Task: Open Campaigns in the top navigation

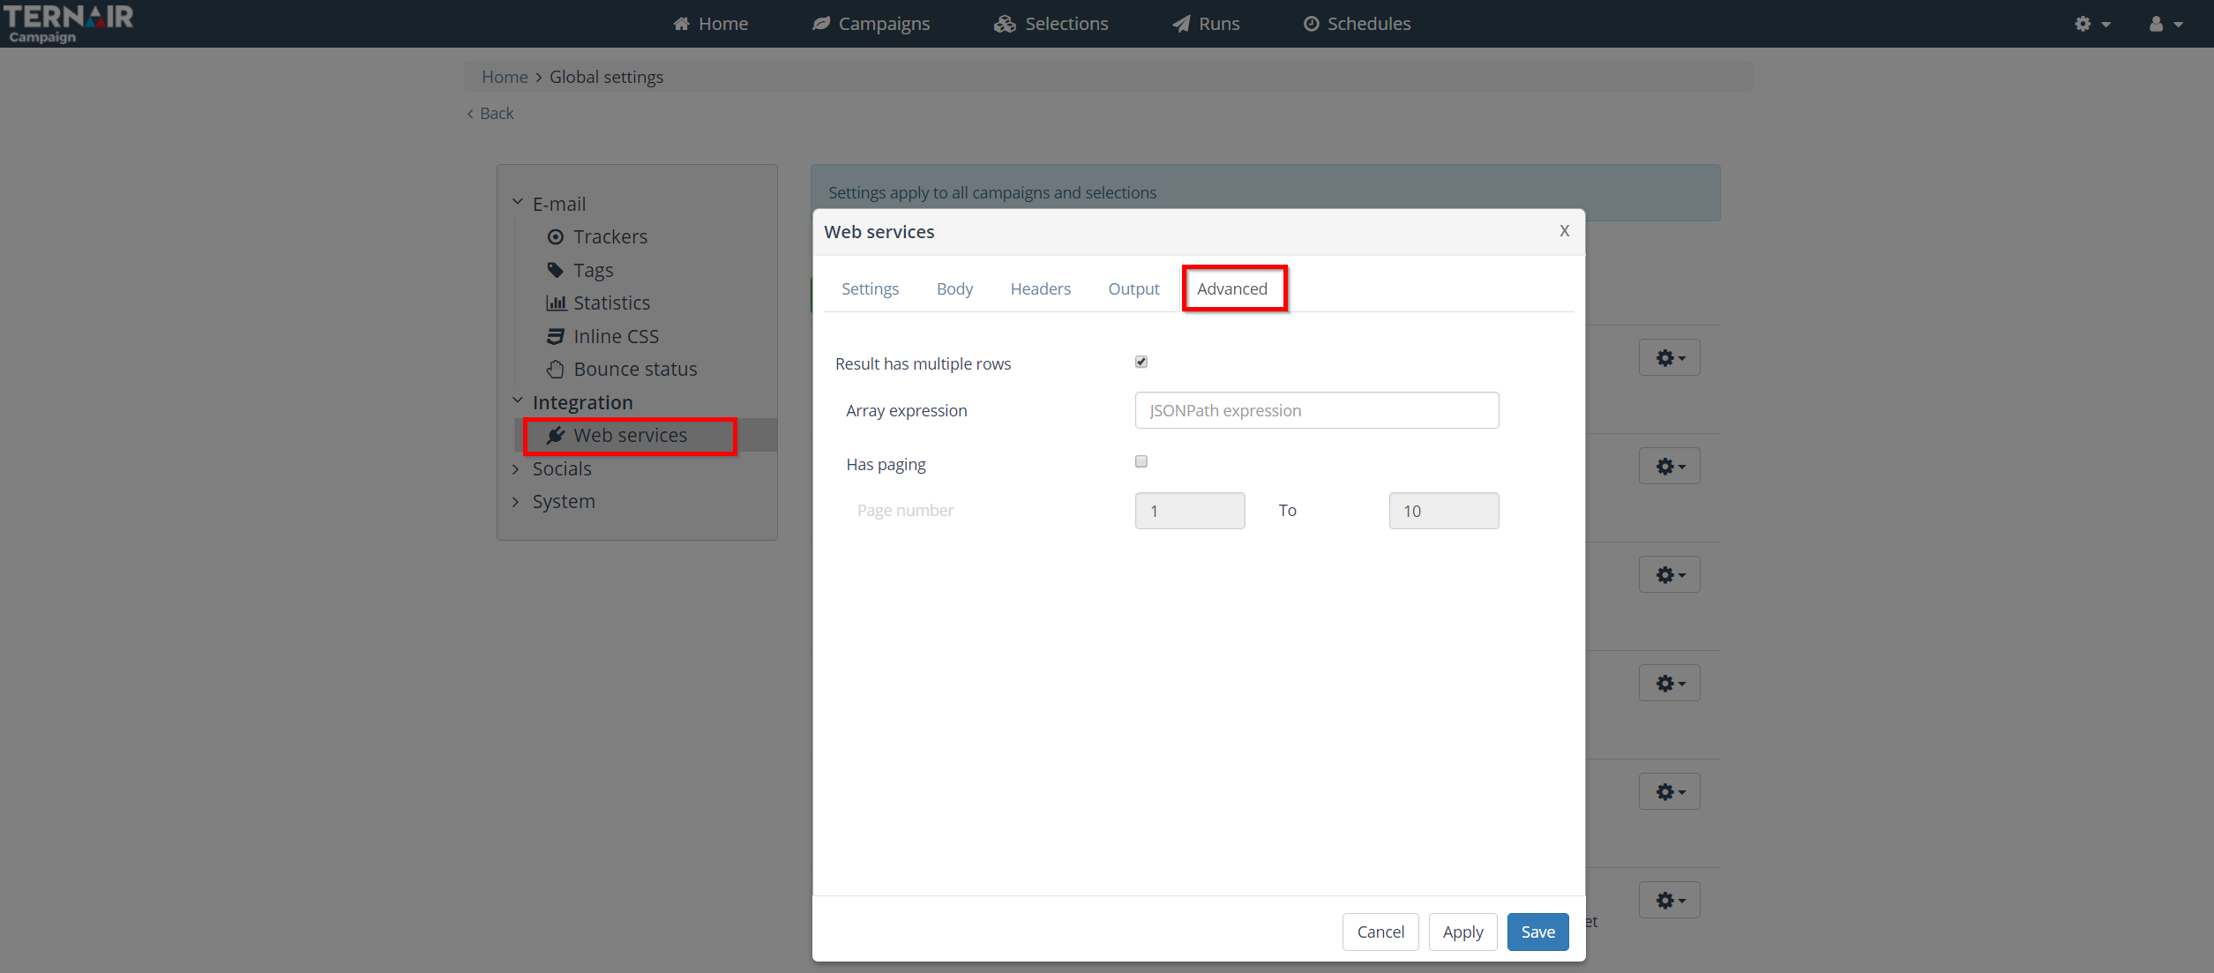Action: point(871,24)
